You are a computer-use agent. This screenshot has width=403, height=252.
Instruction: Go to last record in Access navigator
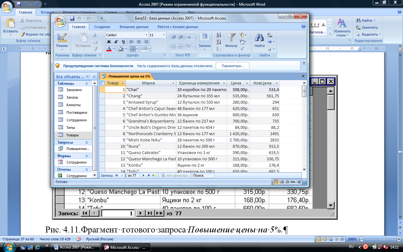click(x=149, y=175)
